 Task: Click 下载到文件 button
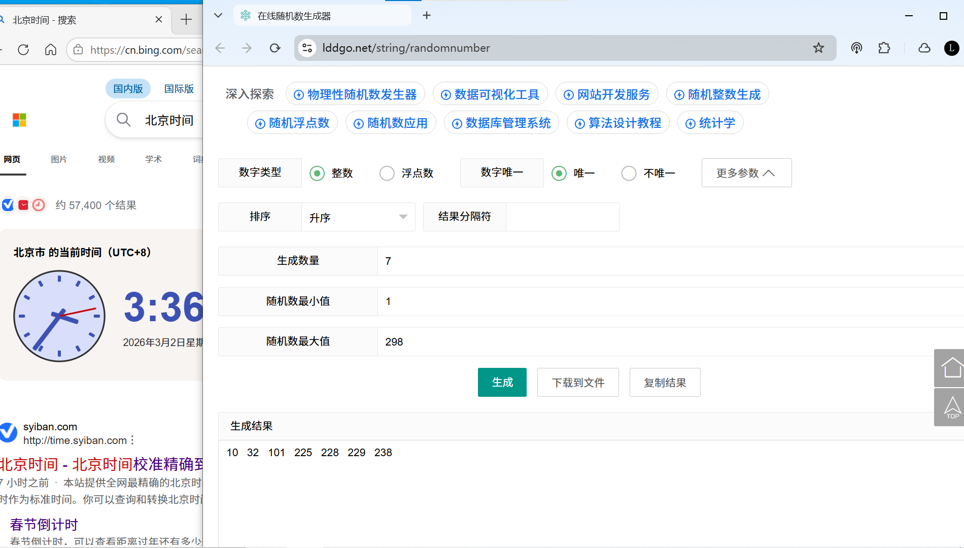[x=578, y=382]
